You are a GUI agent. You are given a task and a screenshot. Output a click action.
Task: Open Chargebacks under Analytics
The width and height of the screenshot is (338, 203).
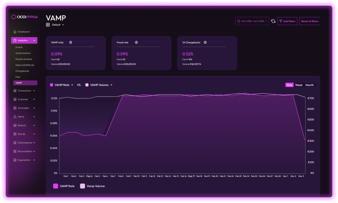(x=22, y=71)
